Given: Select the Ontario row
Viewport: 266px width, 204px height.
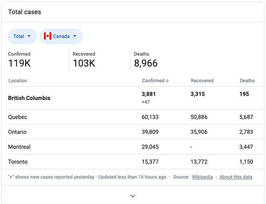Looking at the screenshot, I should click(136, 132).
